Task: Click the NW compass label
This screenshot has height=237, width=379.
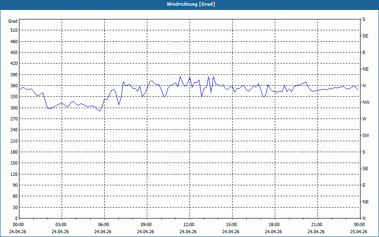Action: (366, 102)
